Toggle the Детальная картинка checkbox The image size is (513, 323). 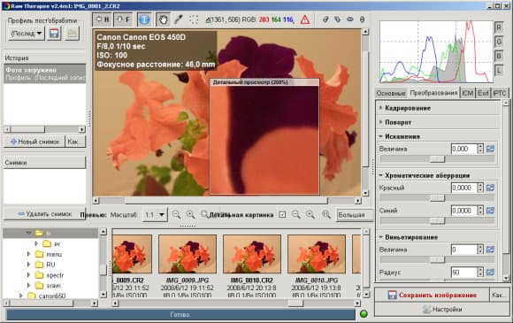click(282, 215)
